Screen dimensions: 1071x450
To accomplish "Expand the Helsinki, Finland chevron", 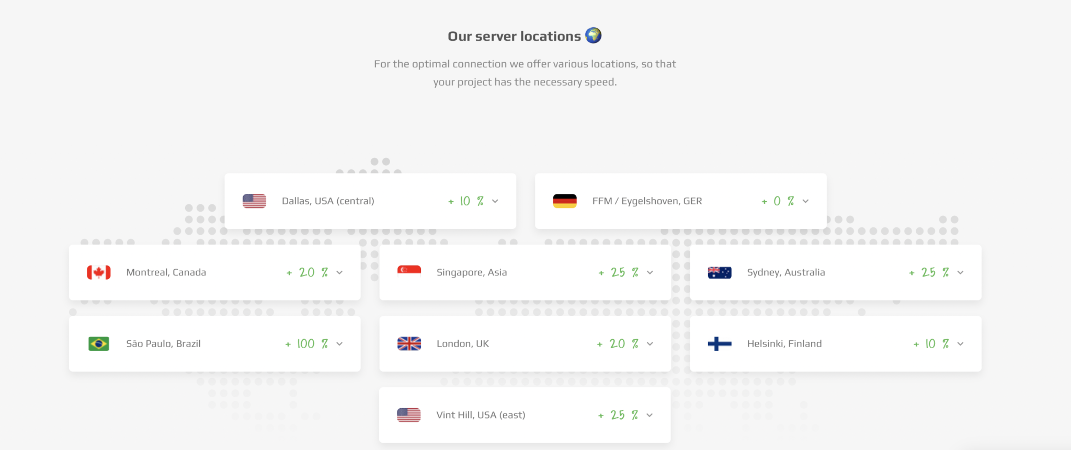I will (x=960, y=344).
